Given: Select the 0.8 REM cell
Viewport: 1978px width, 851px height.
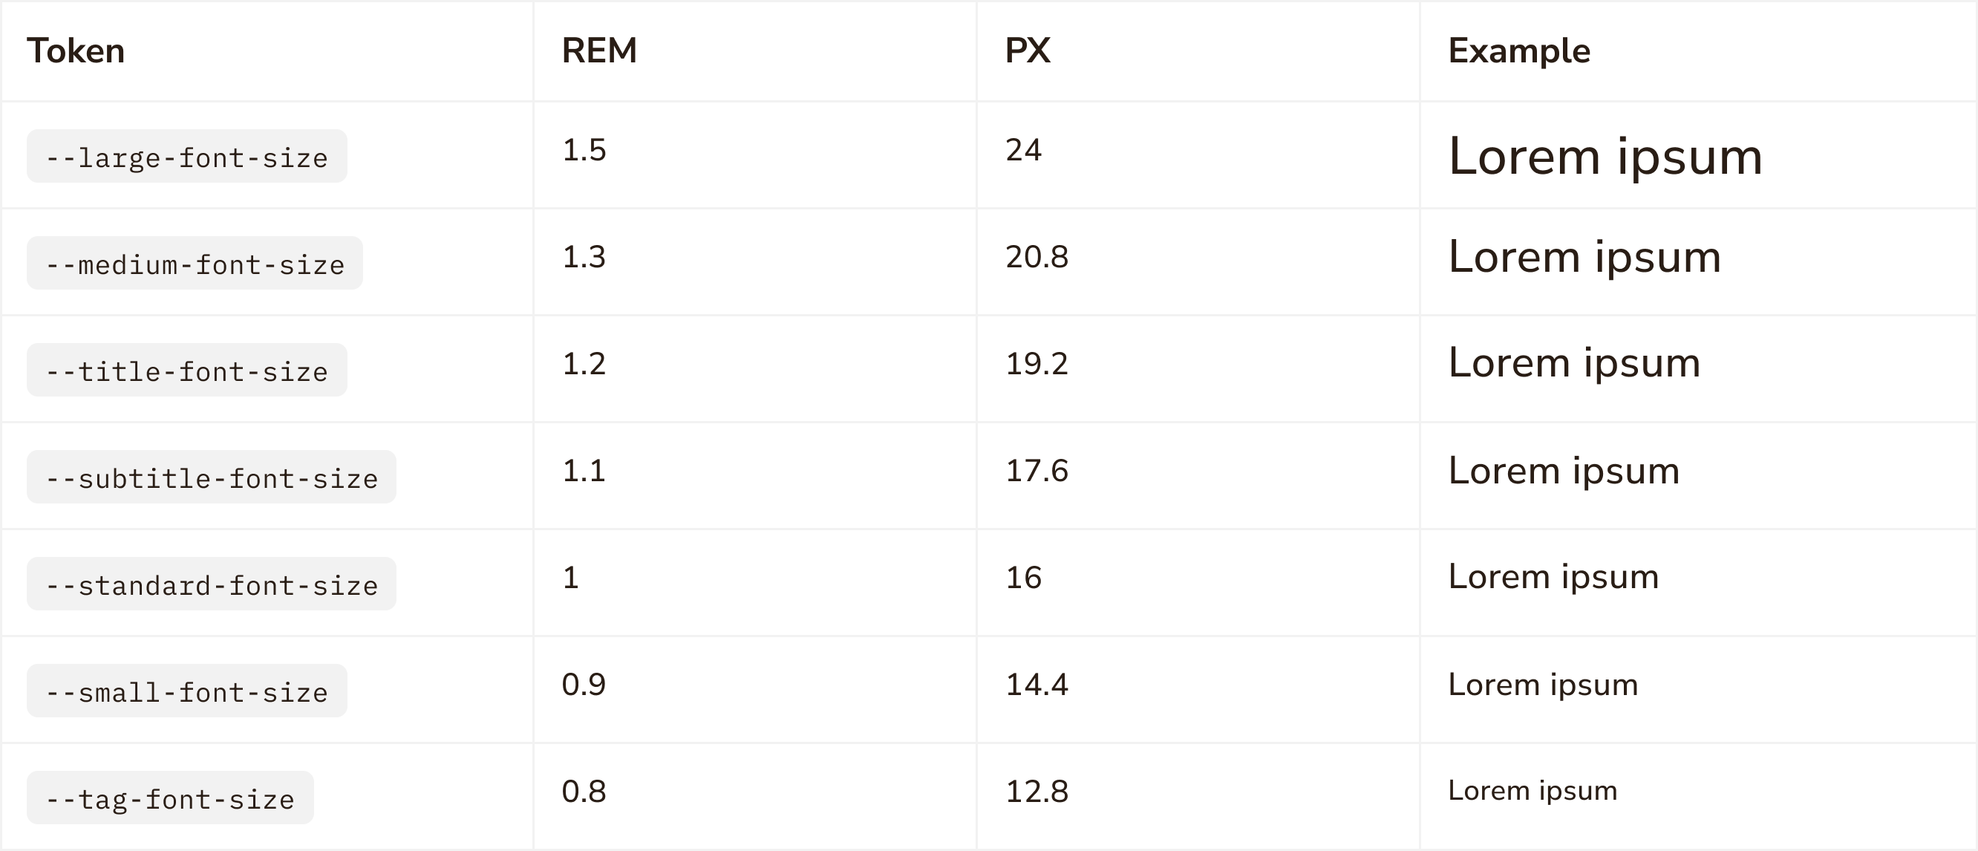Looking at the screenshot, I should 584,792.
